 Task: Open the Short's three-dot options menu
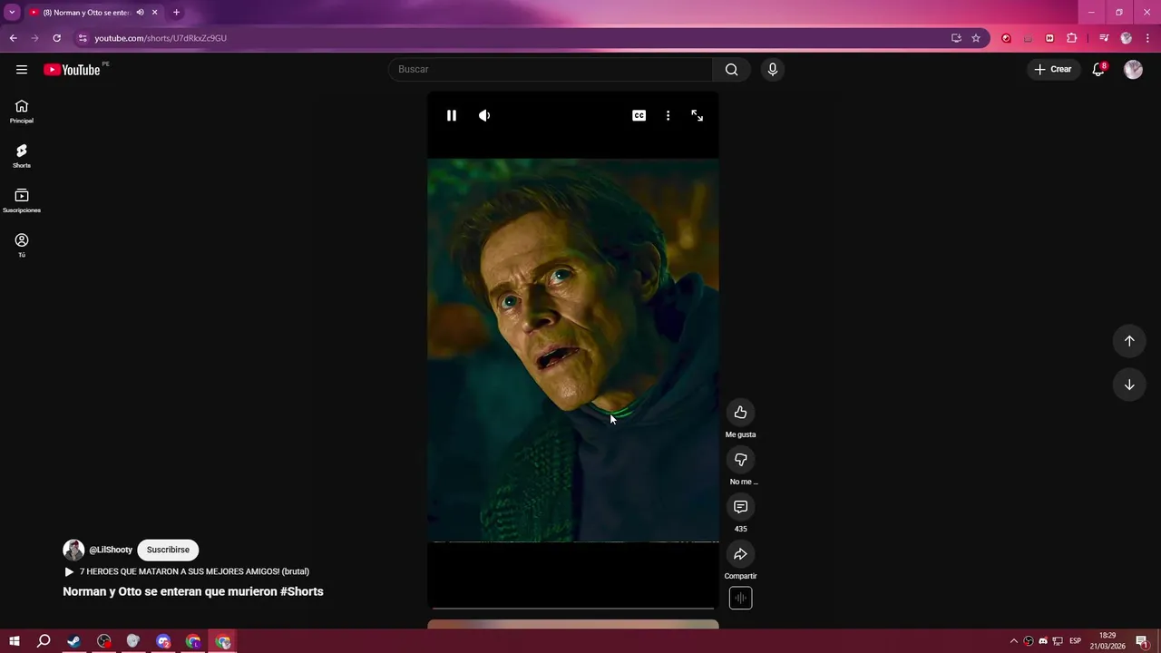click(668, 115)
